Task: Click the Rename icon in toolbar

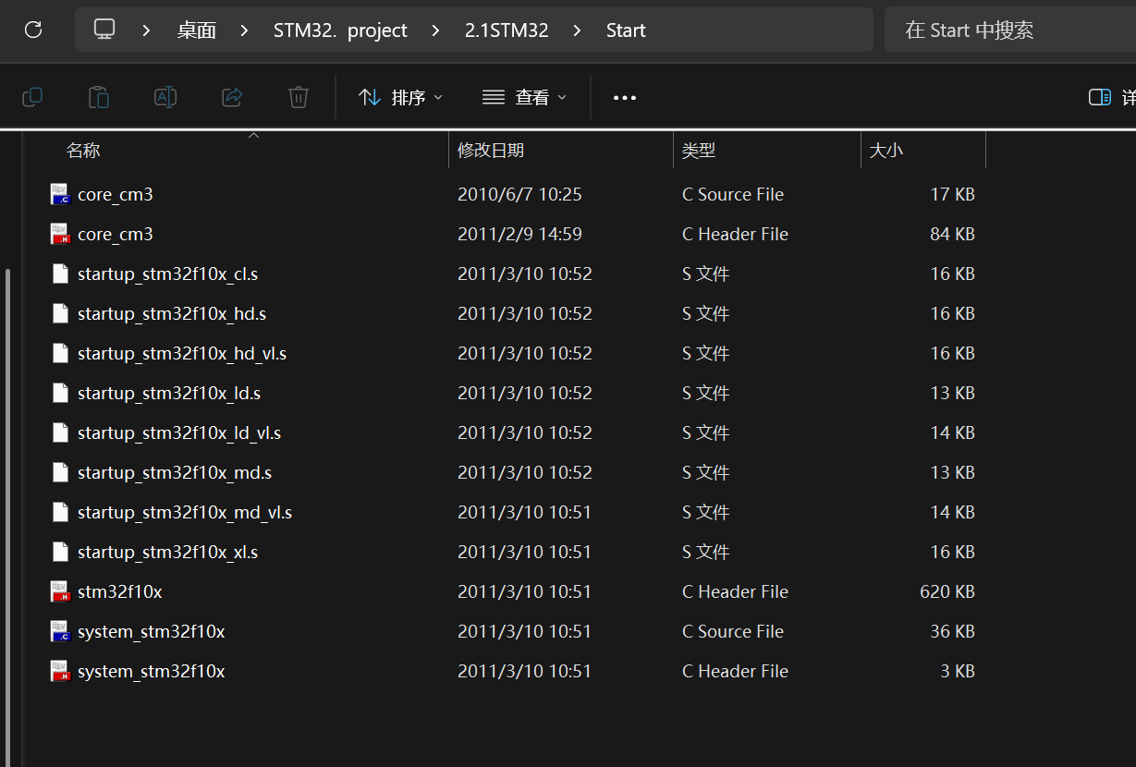Action: [165, 97]
